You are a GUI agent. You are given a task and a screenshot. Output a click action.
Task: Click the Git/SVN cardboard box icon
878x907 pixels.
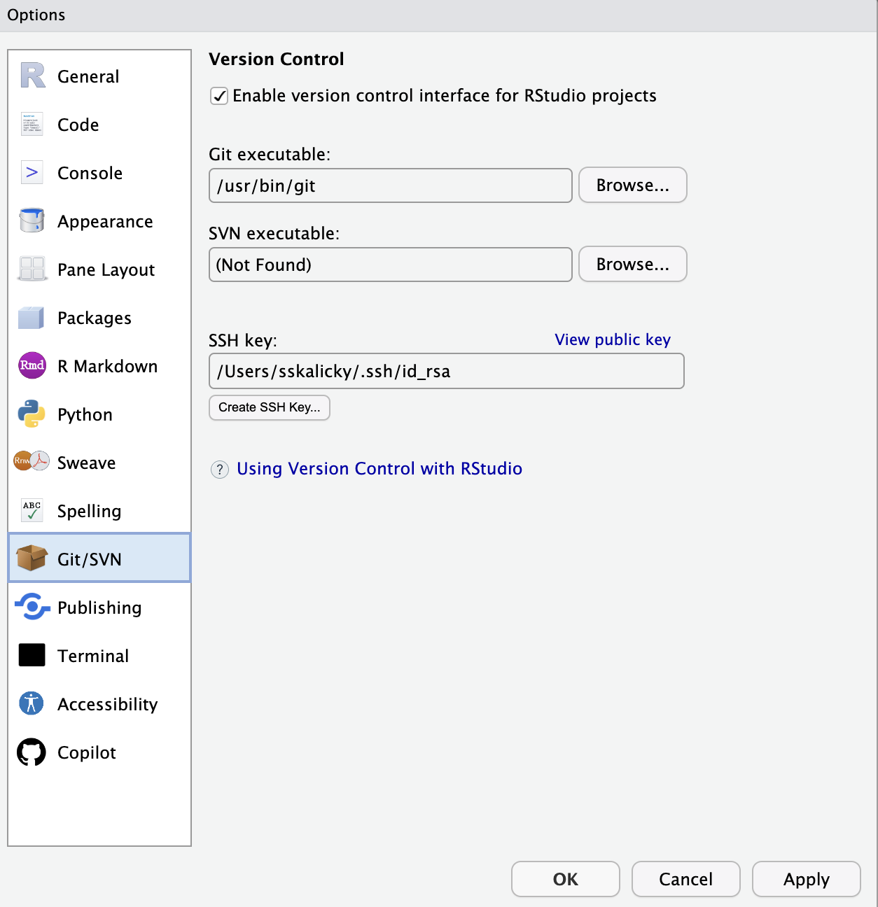32,558
